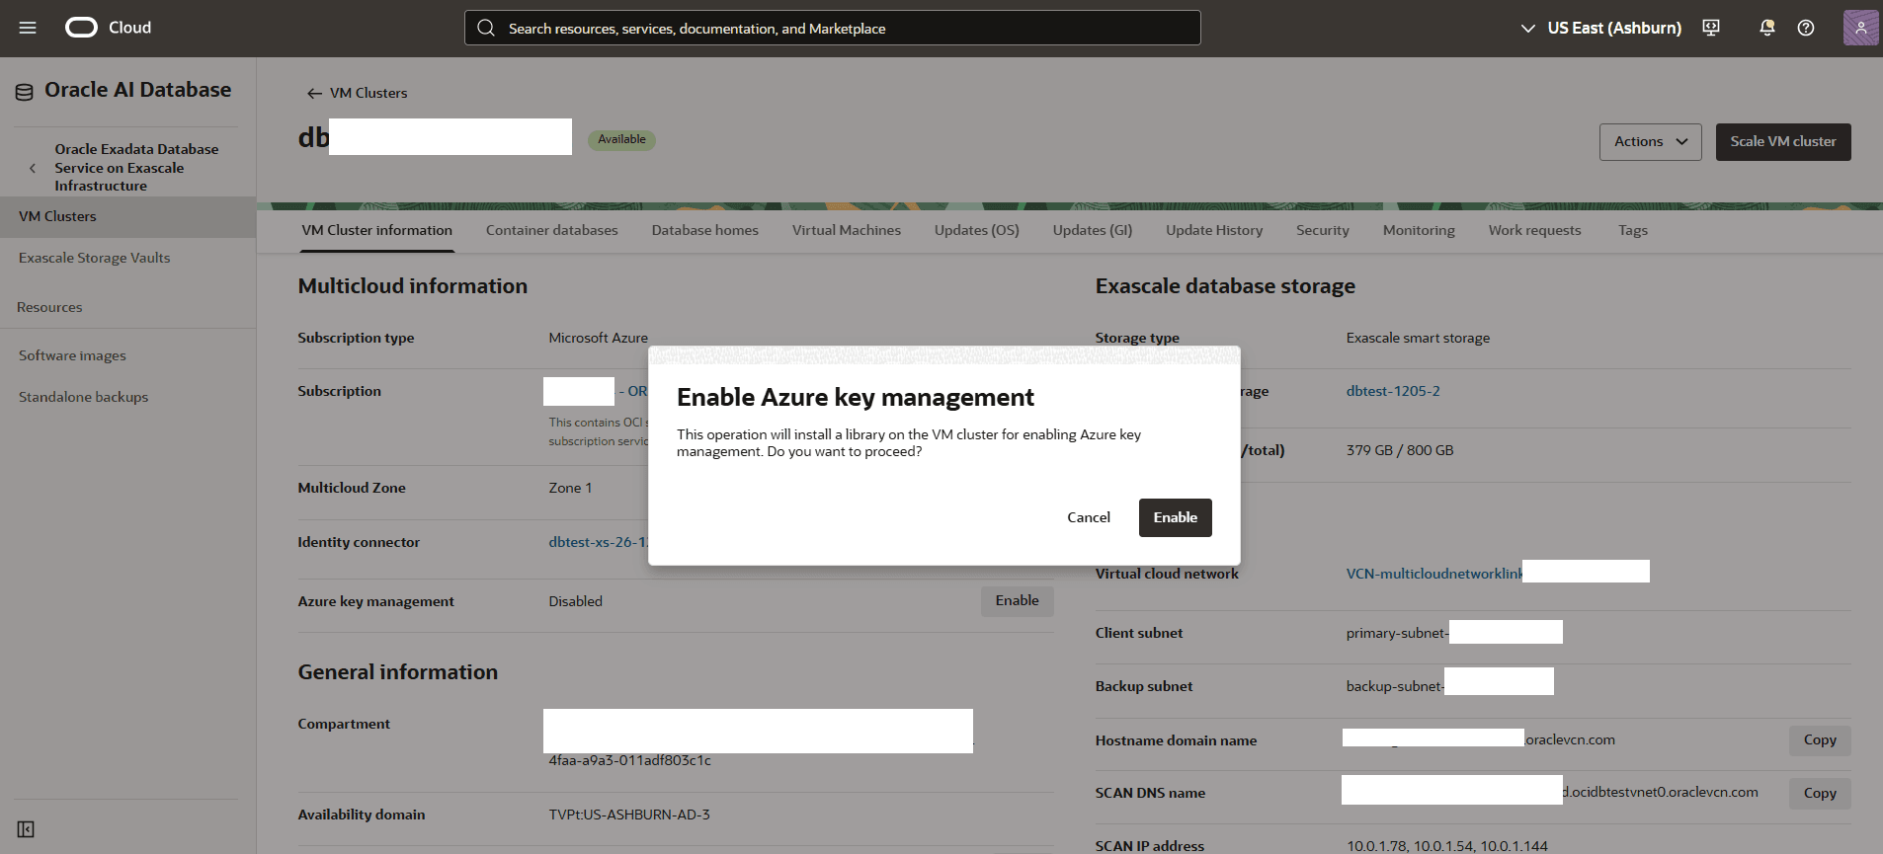This screenshot has height=854, width=1883.
Task: Confirm with the dialog Enable button
Action: click(x=1175, y=517)
